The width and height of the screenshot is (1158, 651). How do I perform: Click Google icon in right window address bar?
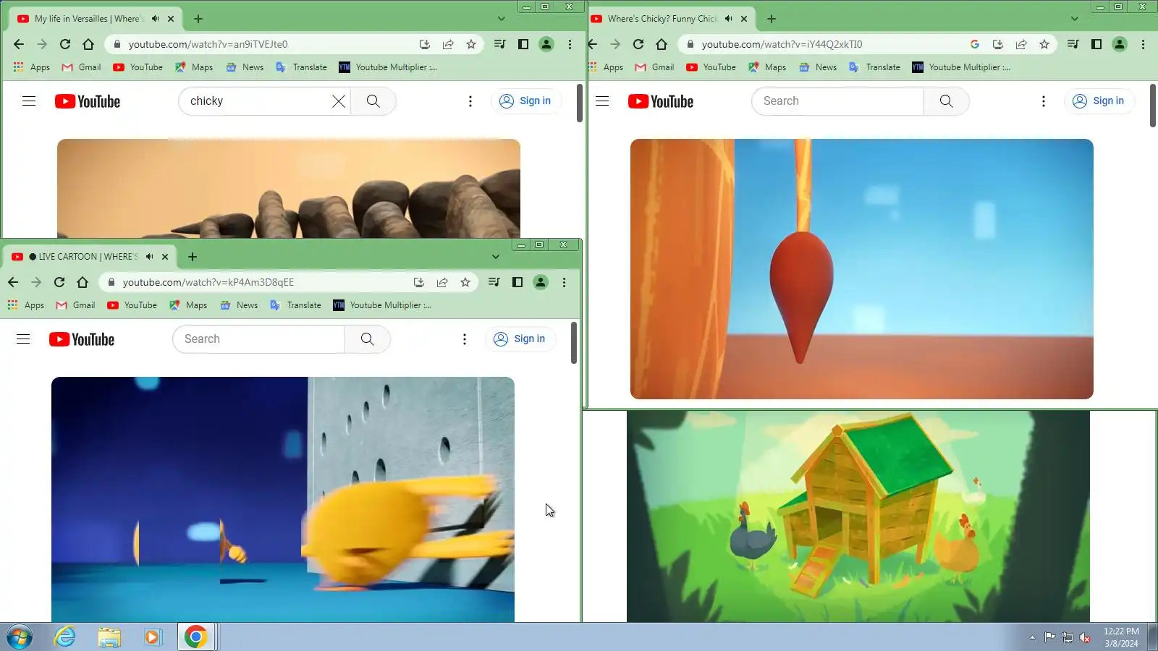point(975,44)
